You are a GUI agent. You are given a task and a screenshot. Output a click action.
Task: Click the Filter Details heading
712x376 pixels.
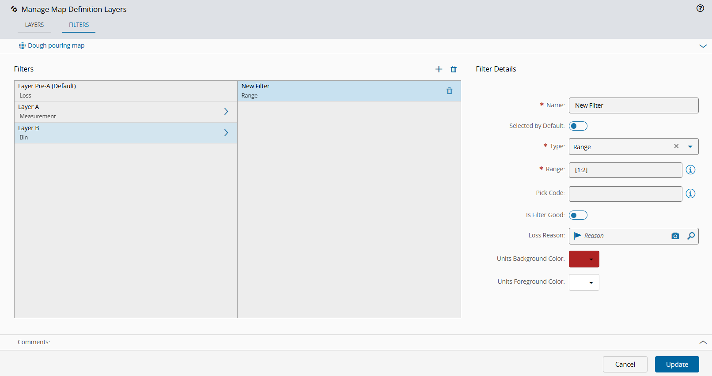pos(496,69)
